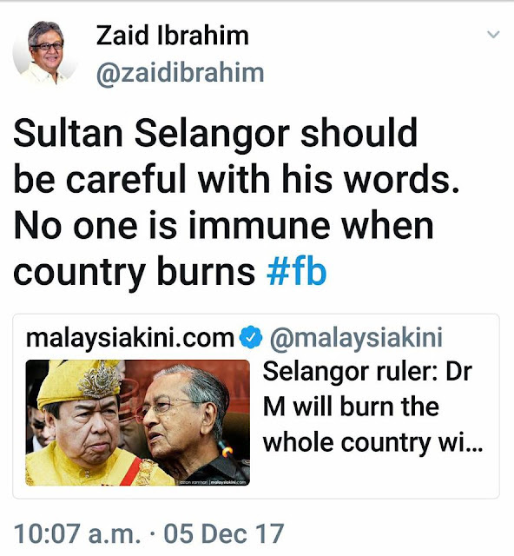
Task: Click the 10:07 a.m. timestamp
Action: [x=77, y=533]
